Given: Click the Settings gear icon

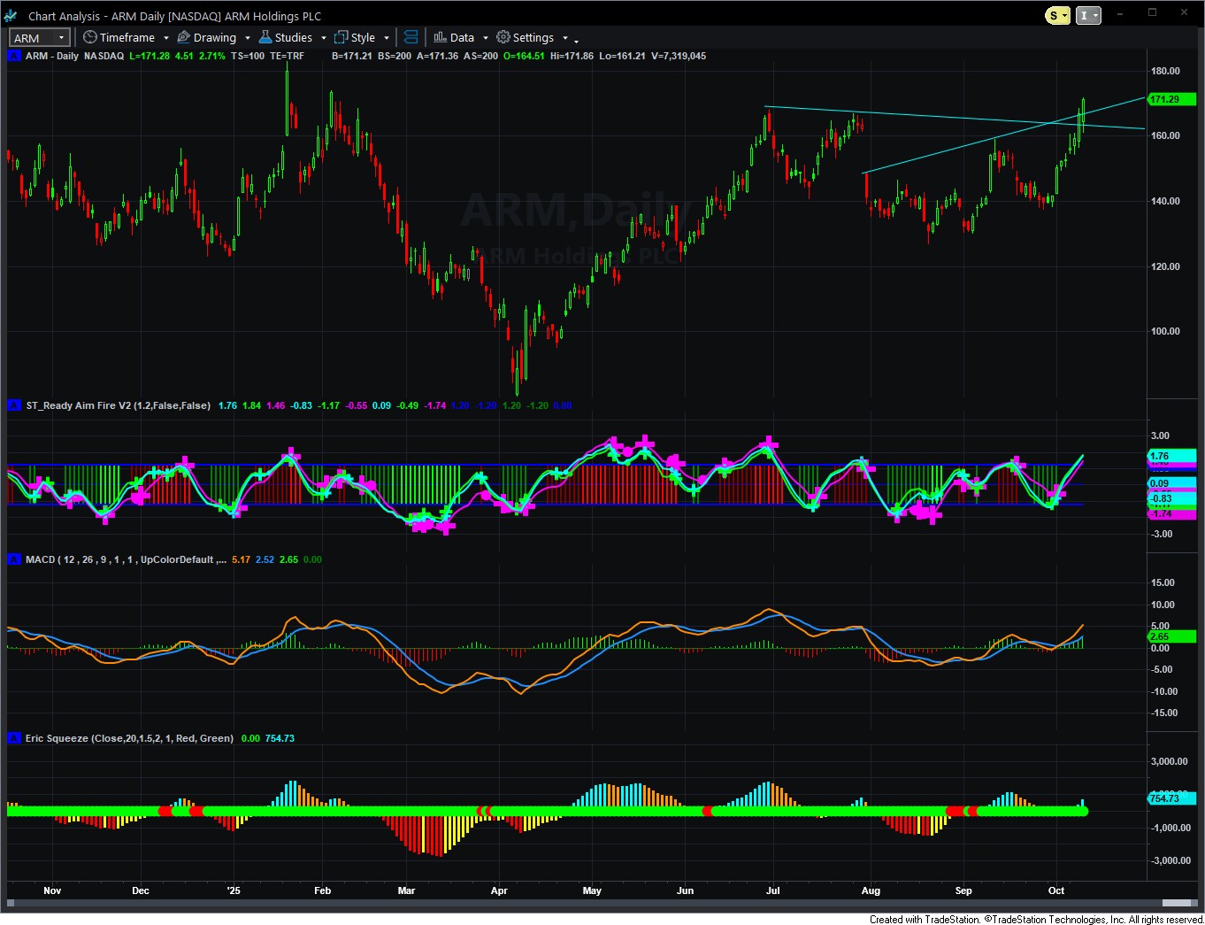Looking at the screenshot, I should pyautogui.click(x=503, y=37).
